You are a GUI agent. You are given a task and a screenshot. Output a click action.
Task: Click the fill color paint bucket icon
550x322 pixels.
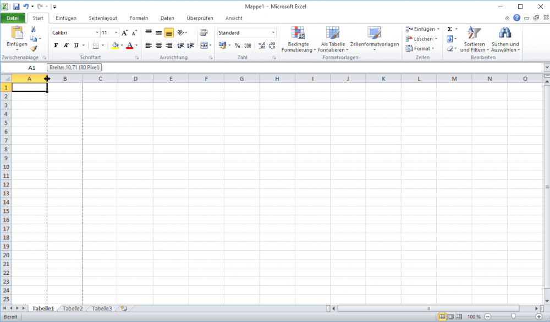[115, 45]
